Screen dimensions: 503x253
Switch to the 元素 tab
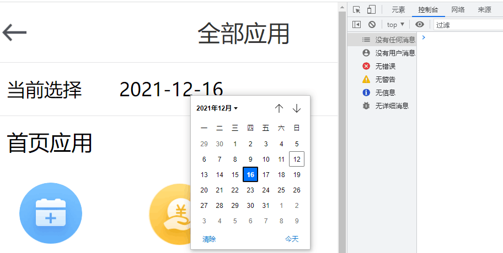(398, 9)
